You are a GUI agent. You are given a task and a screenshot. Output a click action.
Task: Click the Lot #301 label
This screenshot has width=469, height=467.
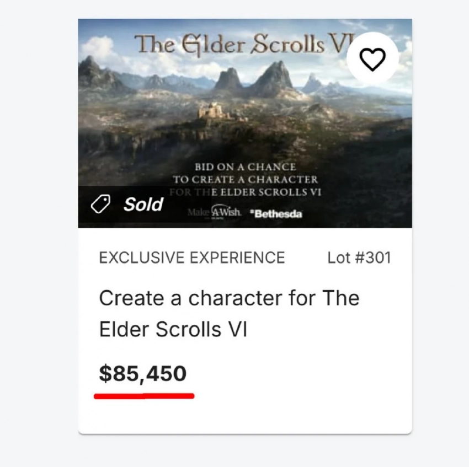pyautogui.click(x=359, y=257)
